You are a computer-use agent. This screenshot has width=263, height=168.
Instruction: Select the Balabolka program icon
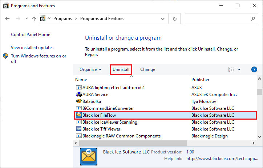tap(79, 101)
